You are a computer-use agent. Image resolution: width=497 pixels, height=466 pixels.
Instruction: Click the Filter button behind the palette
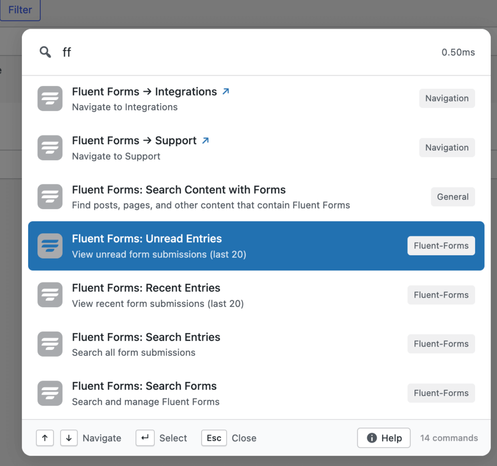(20, 10)
